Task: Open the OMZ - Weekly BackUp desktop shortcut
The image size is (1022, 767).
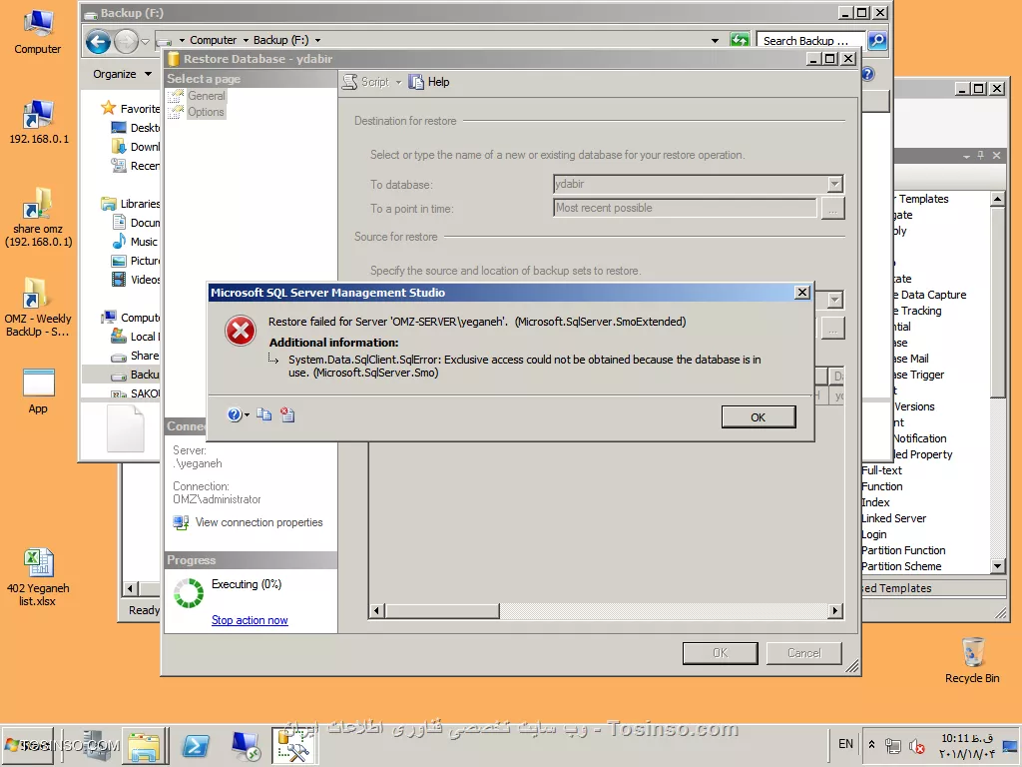Action: point(37,308)
